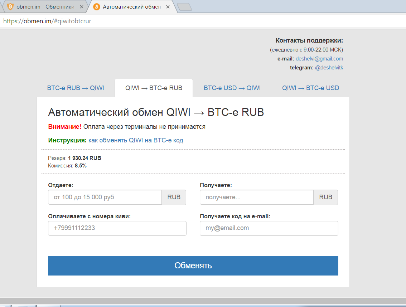Open the instruction link как обменять QIWI

click(x=136, y=140)
